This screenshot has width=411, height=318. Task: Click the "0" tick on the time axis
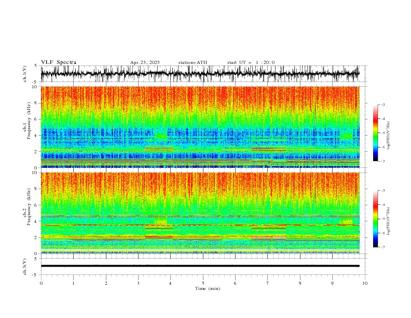pyautogui.click(x=41, y=283)
